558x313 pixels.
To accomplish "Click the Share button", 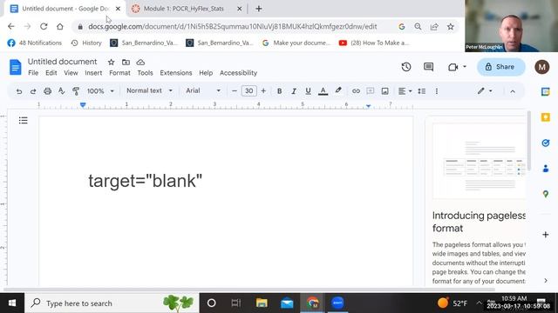I will tap(500, 67).
